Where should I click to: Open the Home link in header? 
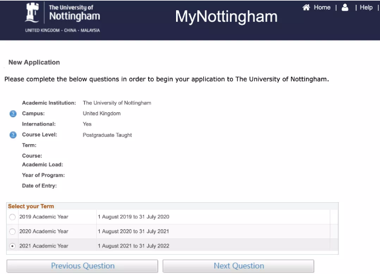point(322,8)
